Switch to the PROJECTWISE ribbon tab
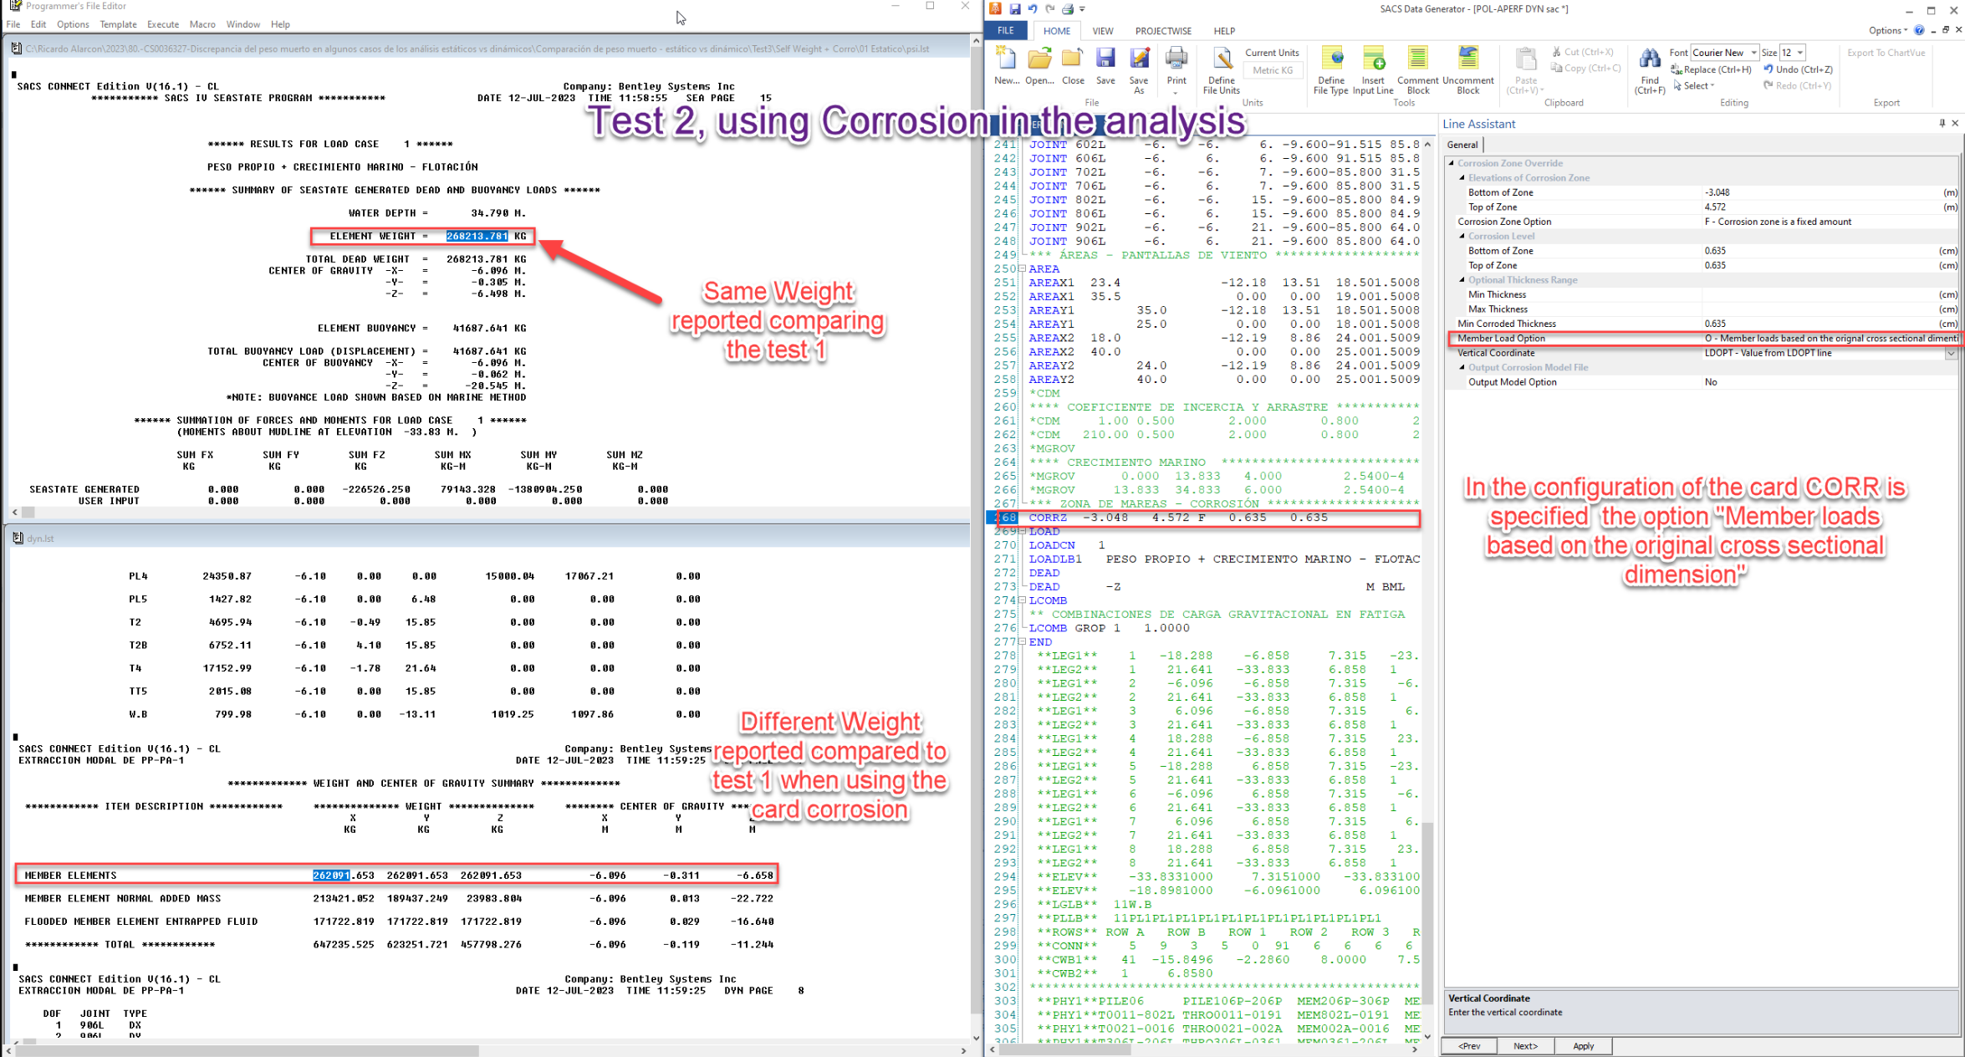The height and width of the screenshot is (1057, 1965). pyautogui.click(x=1162, y=31)
